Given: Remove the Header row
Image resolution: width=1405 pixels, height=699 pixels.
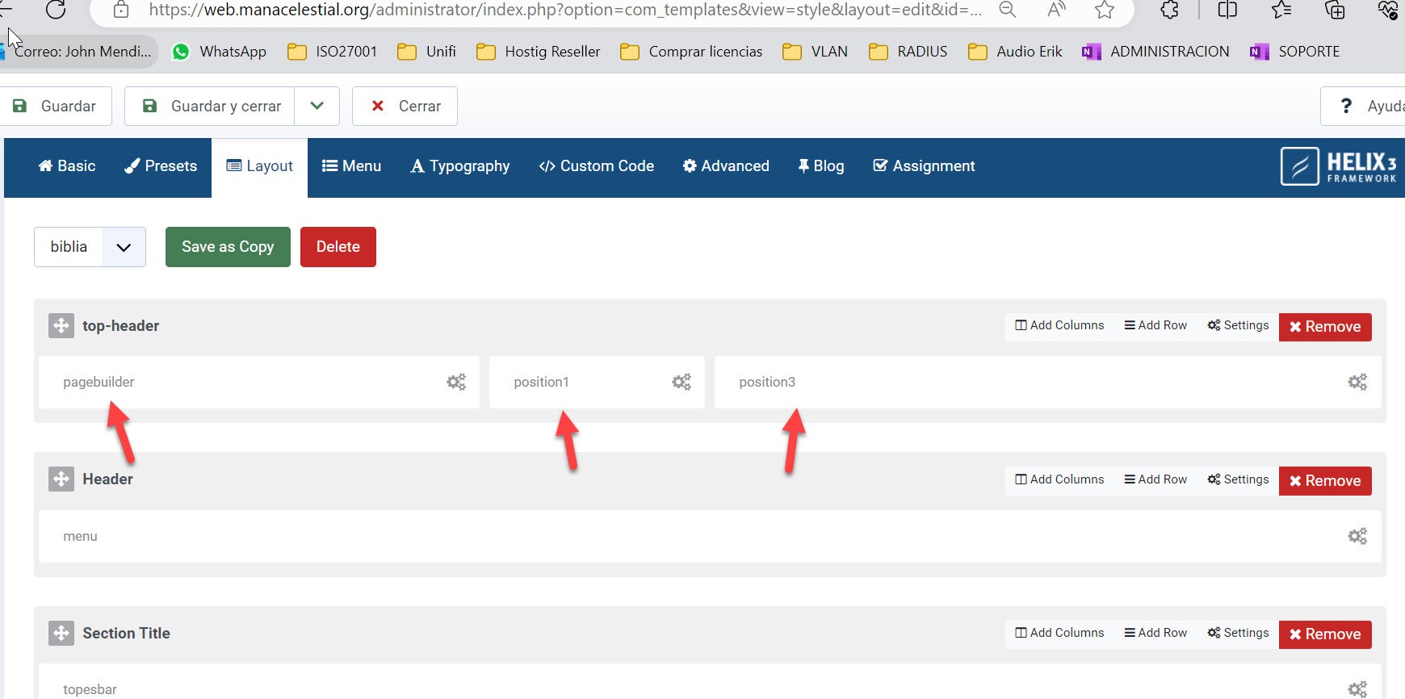Looking at the screenshot, I should point(1325,481).
